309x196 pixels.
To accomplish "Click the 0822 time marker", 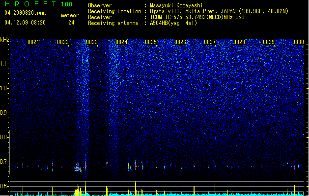I will coord(63,42).
